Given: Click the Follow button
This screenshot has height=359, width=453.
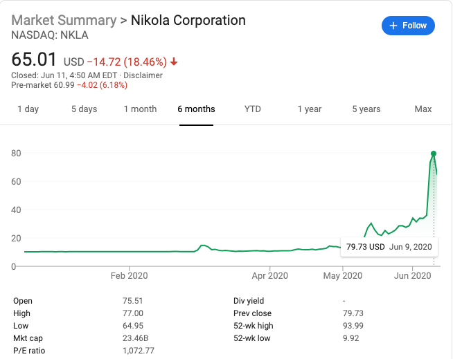Looking at the screenshot, I should point(408,26).
